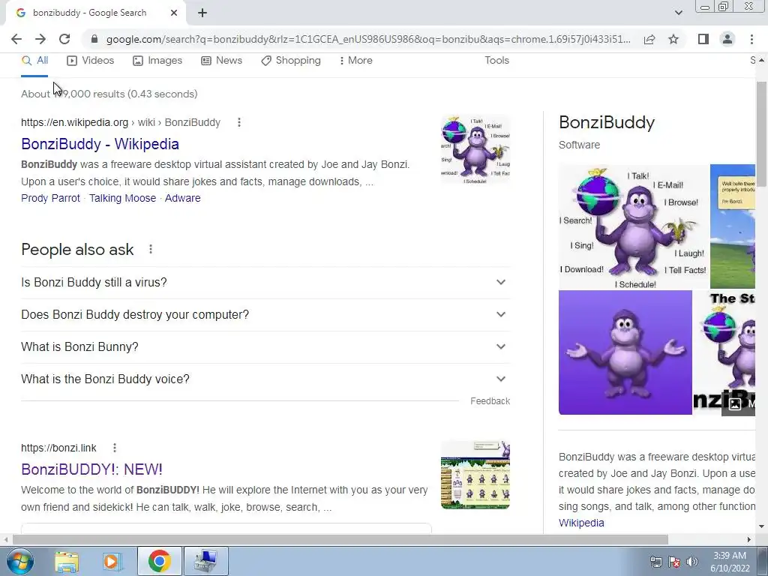The width and height of the screenshot is (768, 576).
Task: Open the BonziBUDDY!: NEW! result
Action: point(91,469)
